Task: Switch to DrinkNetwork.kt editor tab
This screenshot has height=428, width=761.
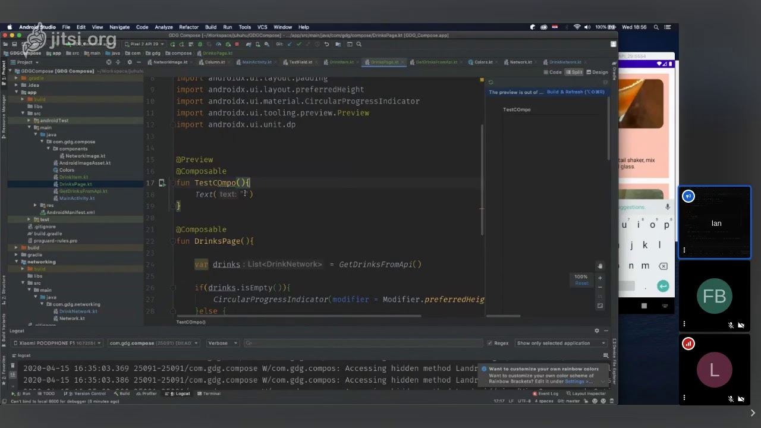Action: click(x=563, y=62)
